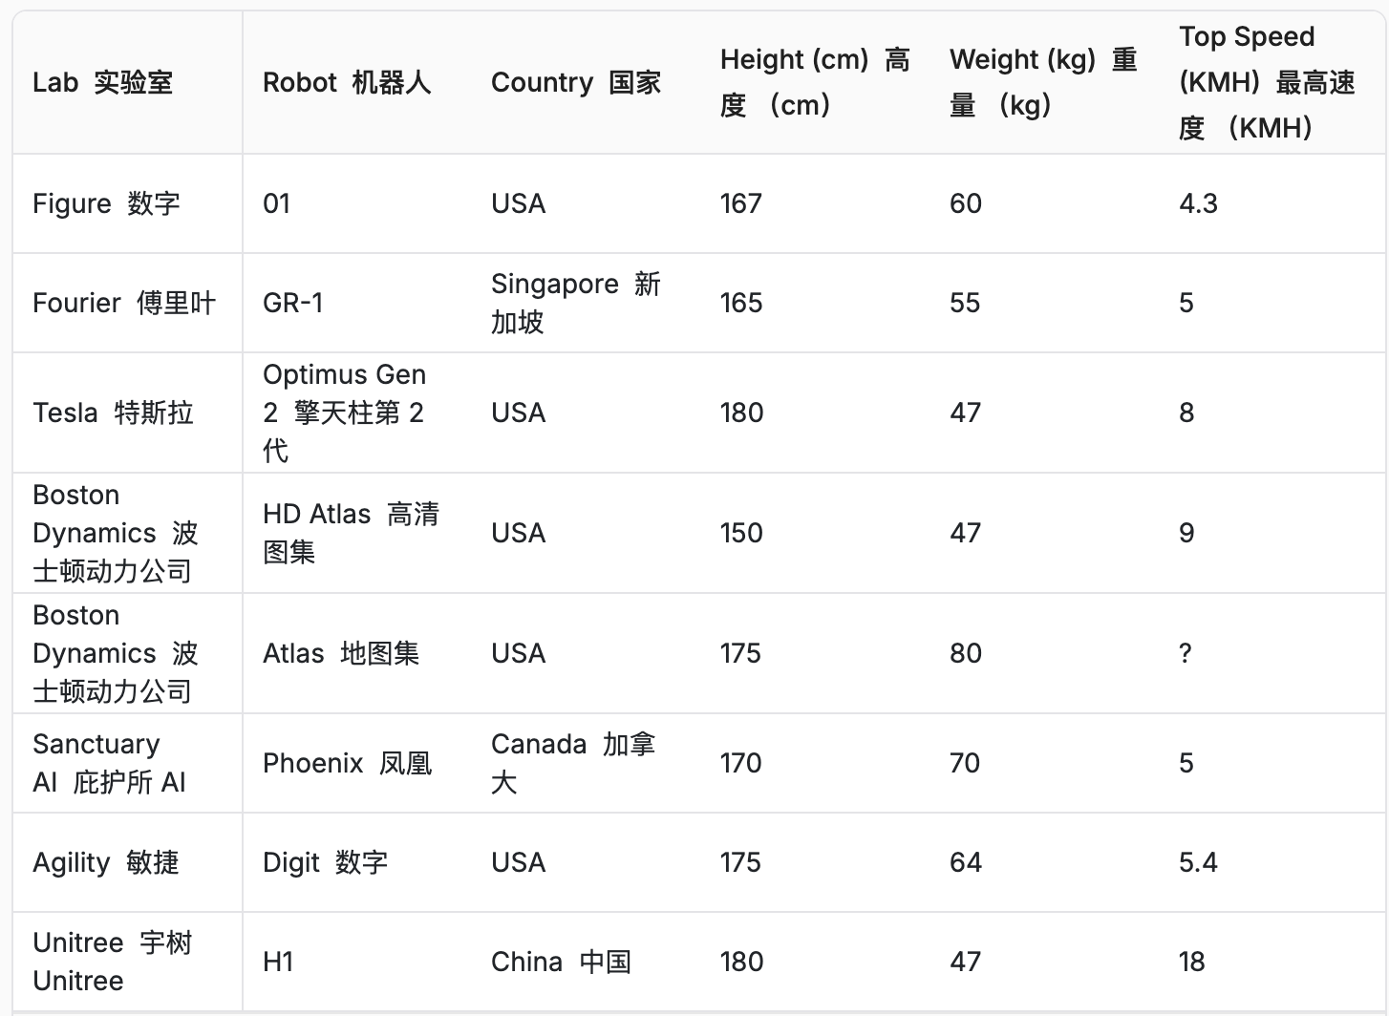Screen dimensions: 1389x1016
Task: Click the Lab column header
Action: click(x=103, y=82)
